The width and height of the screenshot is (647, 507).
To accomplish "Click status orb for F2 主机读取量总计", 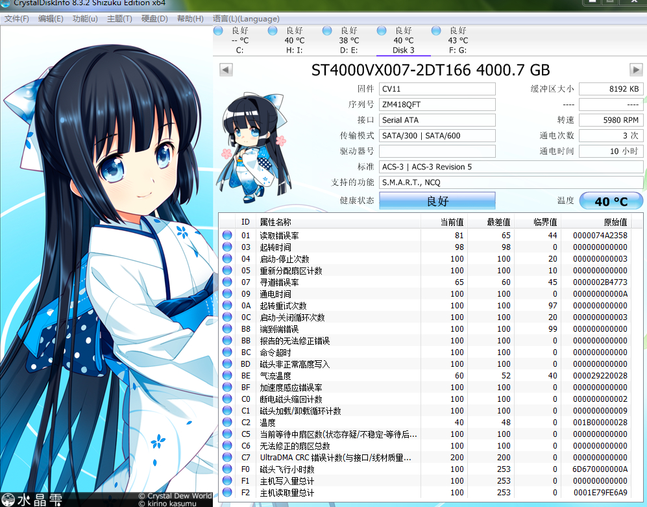I will (227, 492).
